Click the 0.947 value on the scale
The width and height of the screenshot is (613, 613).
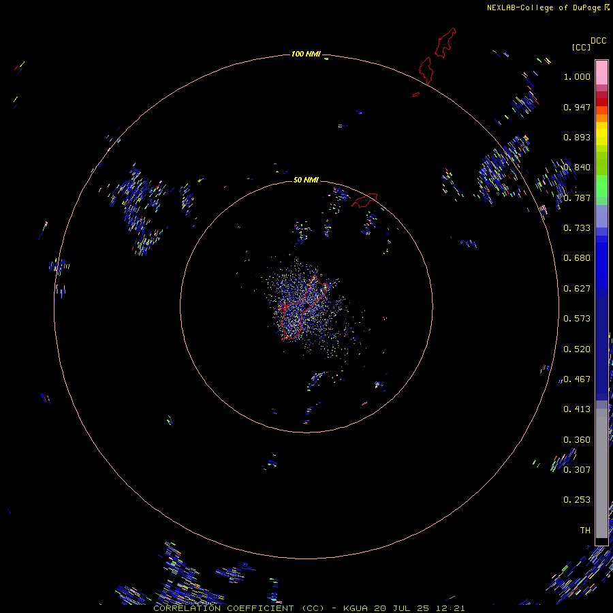click(x=577, y=107)
